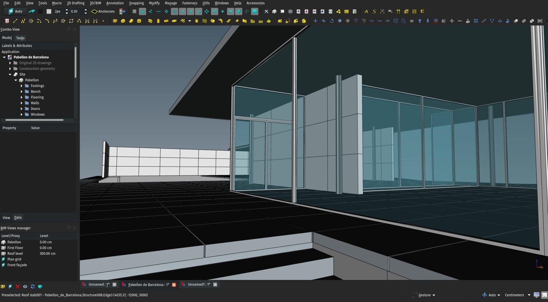Viewport: 548px width, 302px height.
Task: Select the Array tool
Action: [476, 21]
